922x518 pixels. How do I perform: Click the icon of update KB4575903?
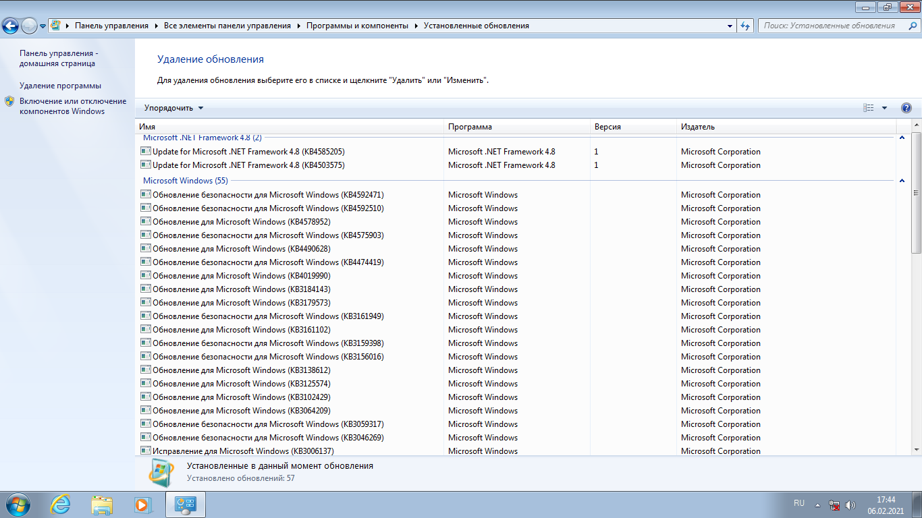(145, 235)
